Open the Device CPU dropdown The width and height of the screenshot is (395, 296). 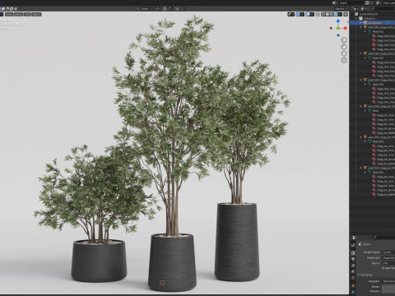[388, 263]
